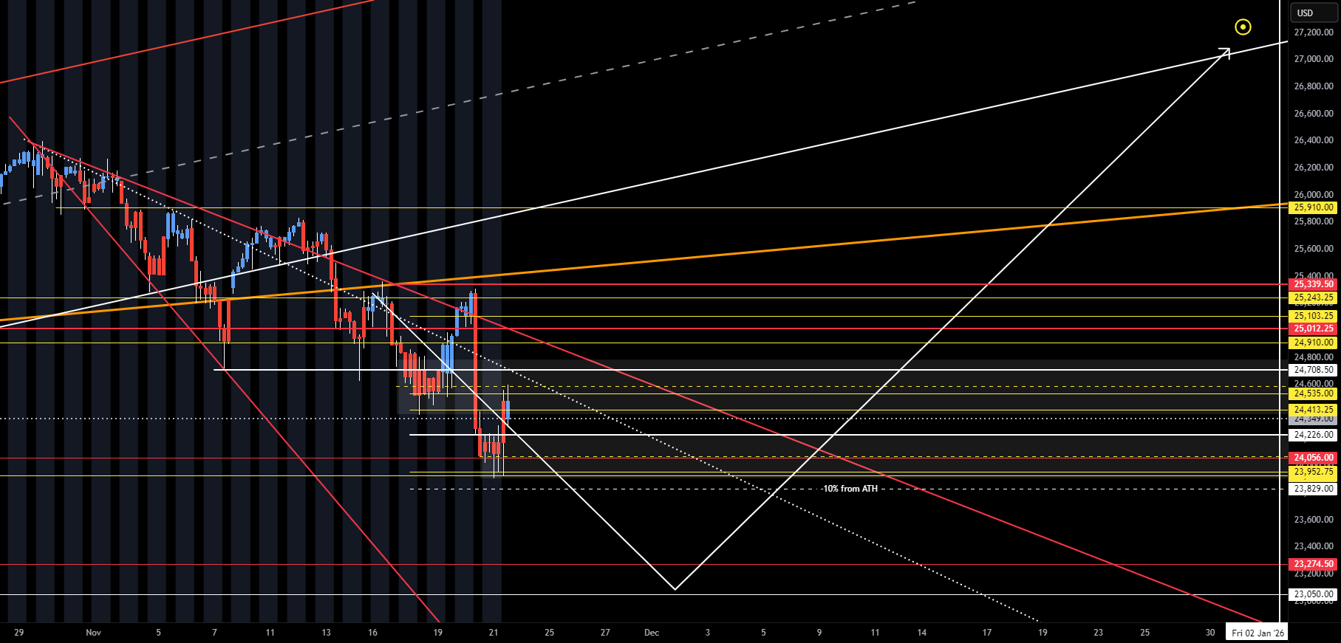1341x643 pixels.
Task: Select the 25,910.00 yellow price label
Action: point(1314,208)
